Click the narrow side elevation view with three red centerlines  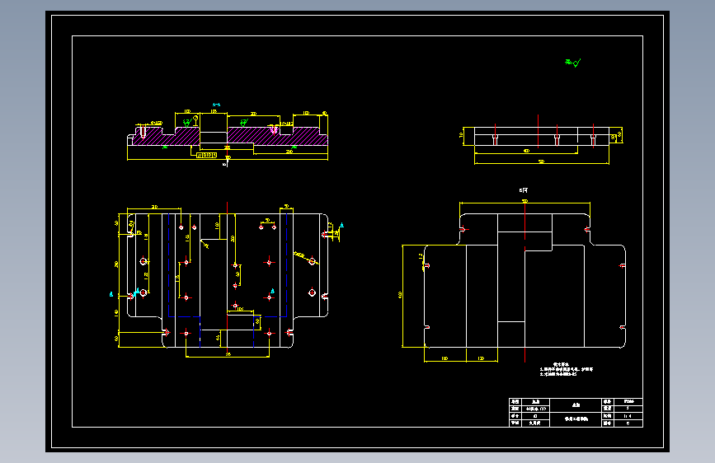coord(542,137)
